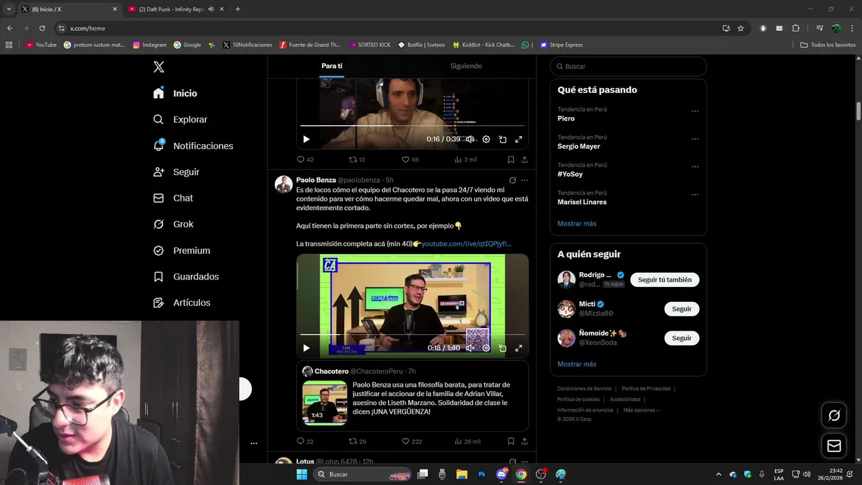
Task: Follow Micti with the Seguir button
Action: pyautogui.click(x=682, y=309)
